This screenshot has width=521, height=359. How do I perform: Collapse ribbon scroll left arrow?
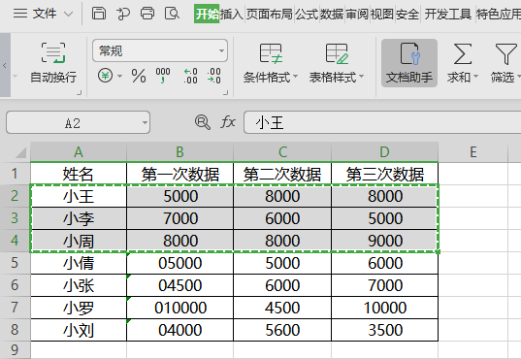pyautogui.click(x=5, y=65)
